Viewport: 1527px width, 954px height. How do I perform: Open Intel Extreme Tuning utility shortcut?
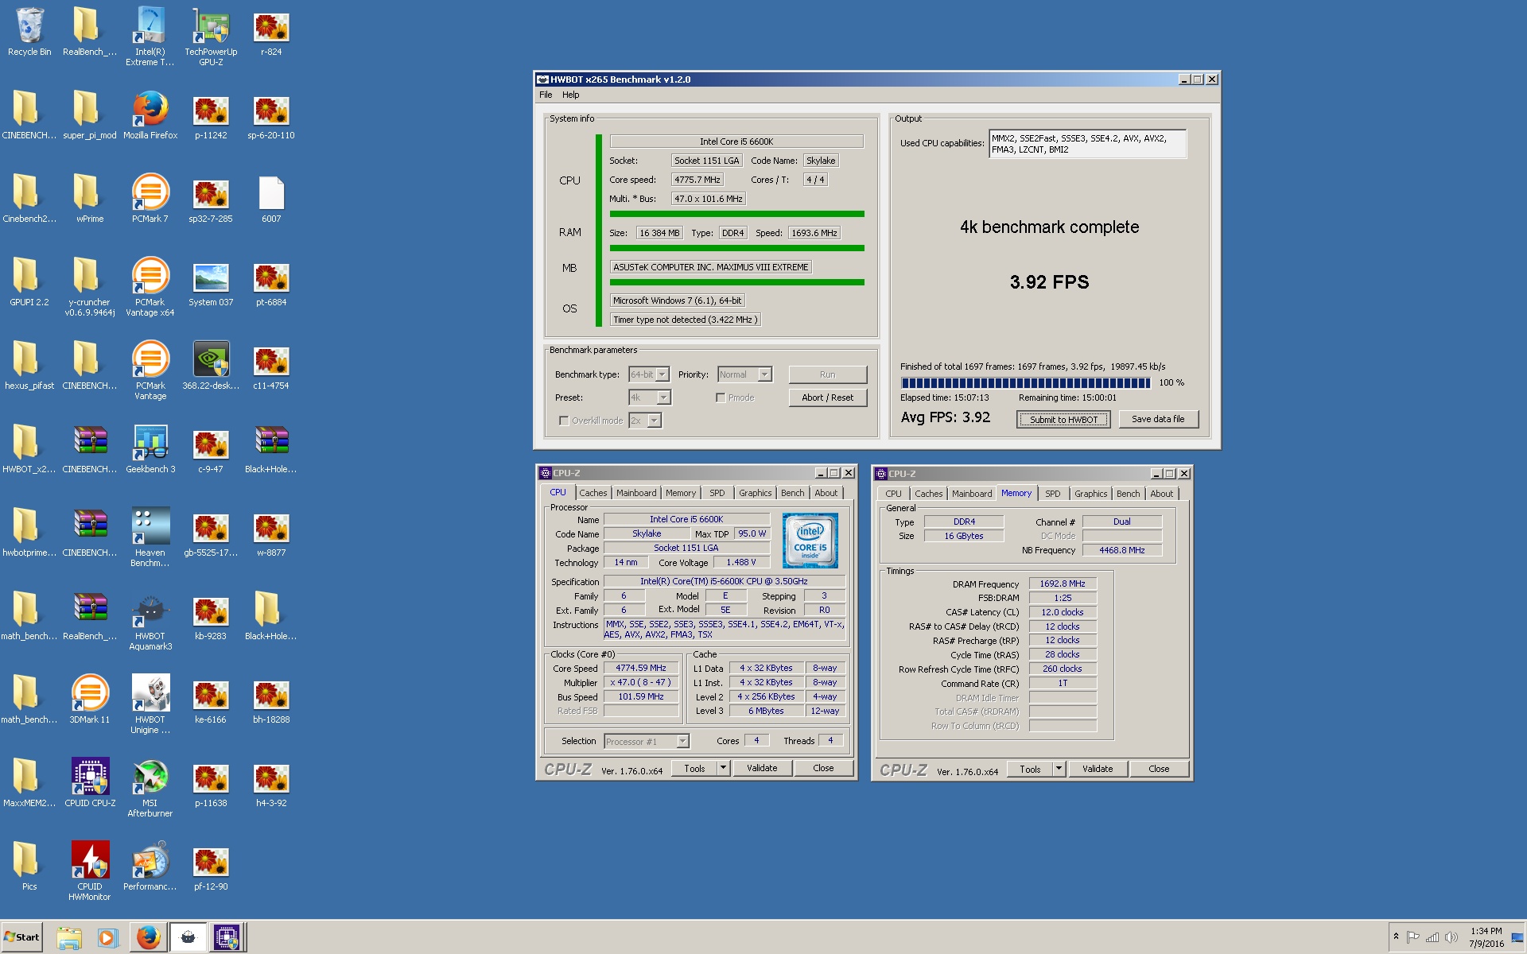pyautogui.click(x=150, y=36)
